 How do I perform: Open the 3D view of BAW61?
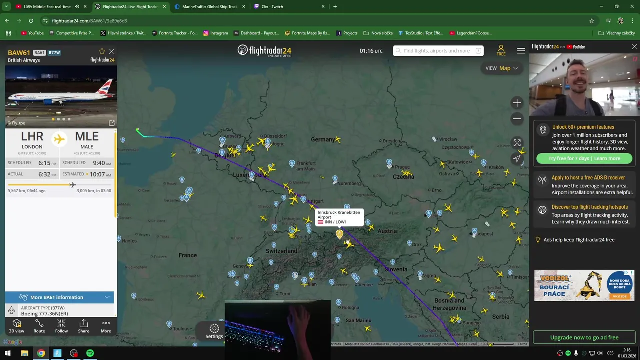(x=16, y=326)
